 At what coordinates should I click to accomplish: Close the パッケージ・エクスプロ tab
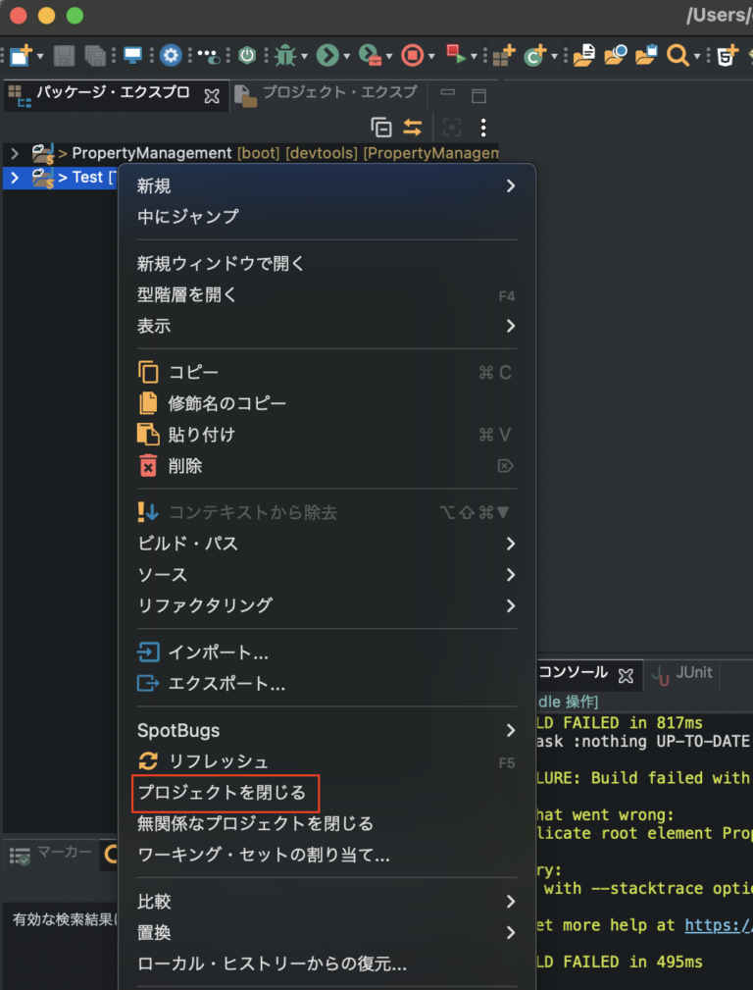click(x=212, y=95)
